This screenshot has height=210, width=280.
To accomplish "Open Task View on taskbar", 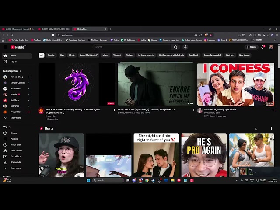I will (128, 180).
